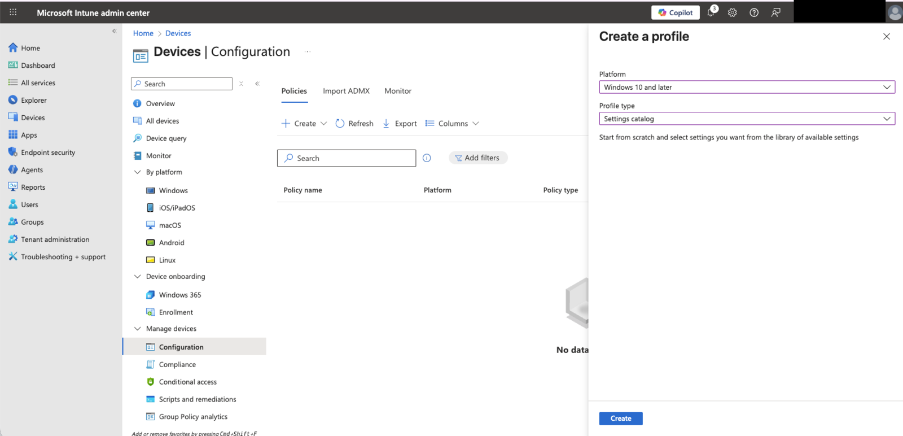Click the Home breadcrumb link
This screenshot has height=436, width=903.
tap(143, 33)
